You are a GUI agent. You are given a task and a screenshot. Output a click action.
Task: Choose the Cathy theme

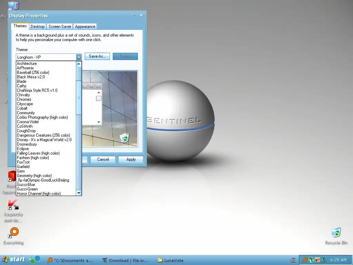click(46, 86)
